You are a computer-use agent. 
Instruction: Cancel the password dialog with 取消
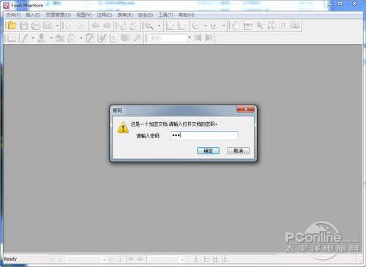coord(238,151)
